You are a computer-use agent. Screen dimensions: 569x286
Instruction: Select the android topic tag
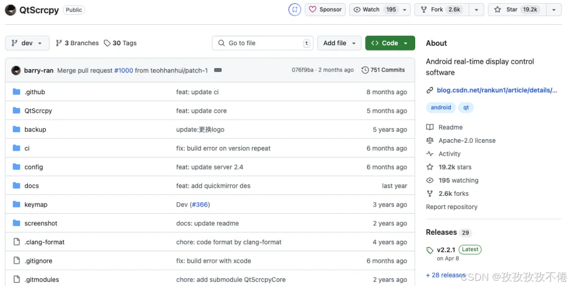(441, 107)
